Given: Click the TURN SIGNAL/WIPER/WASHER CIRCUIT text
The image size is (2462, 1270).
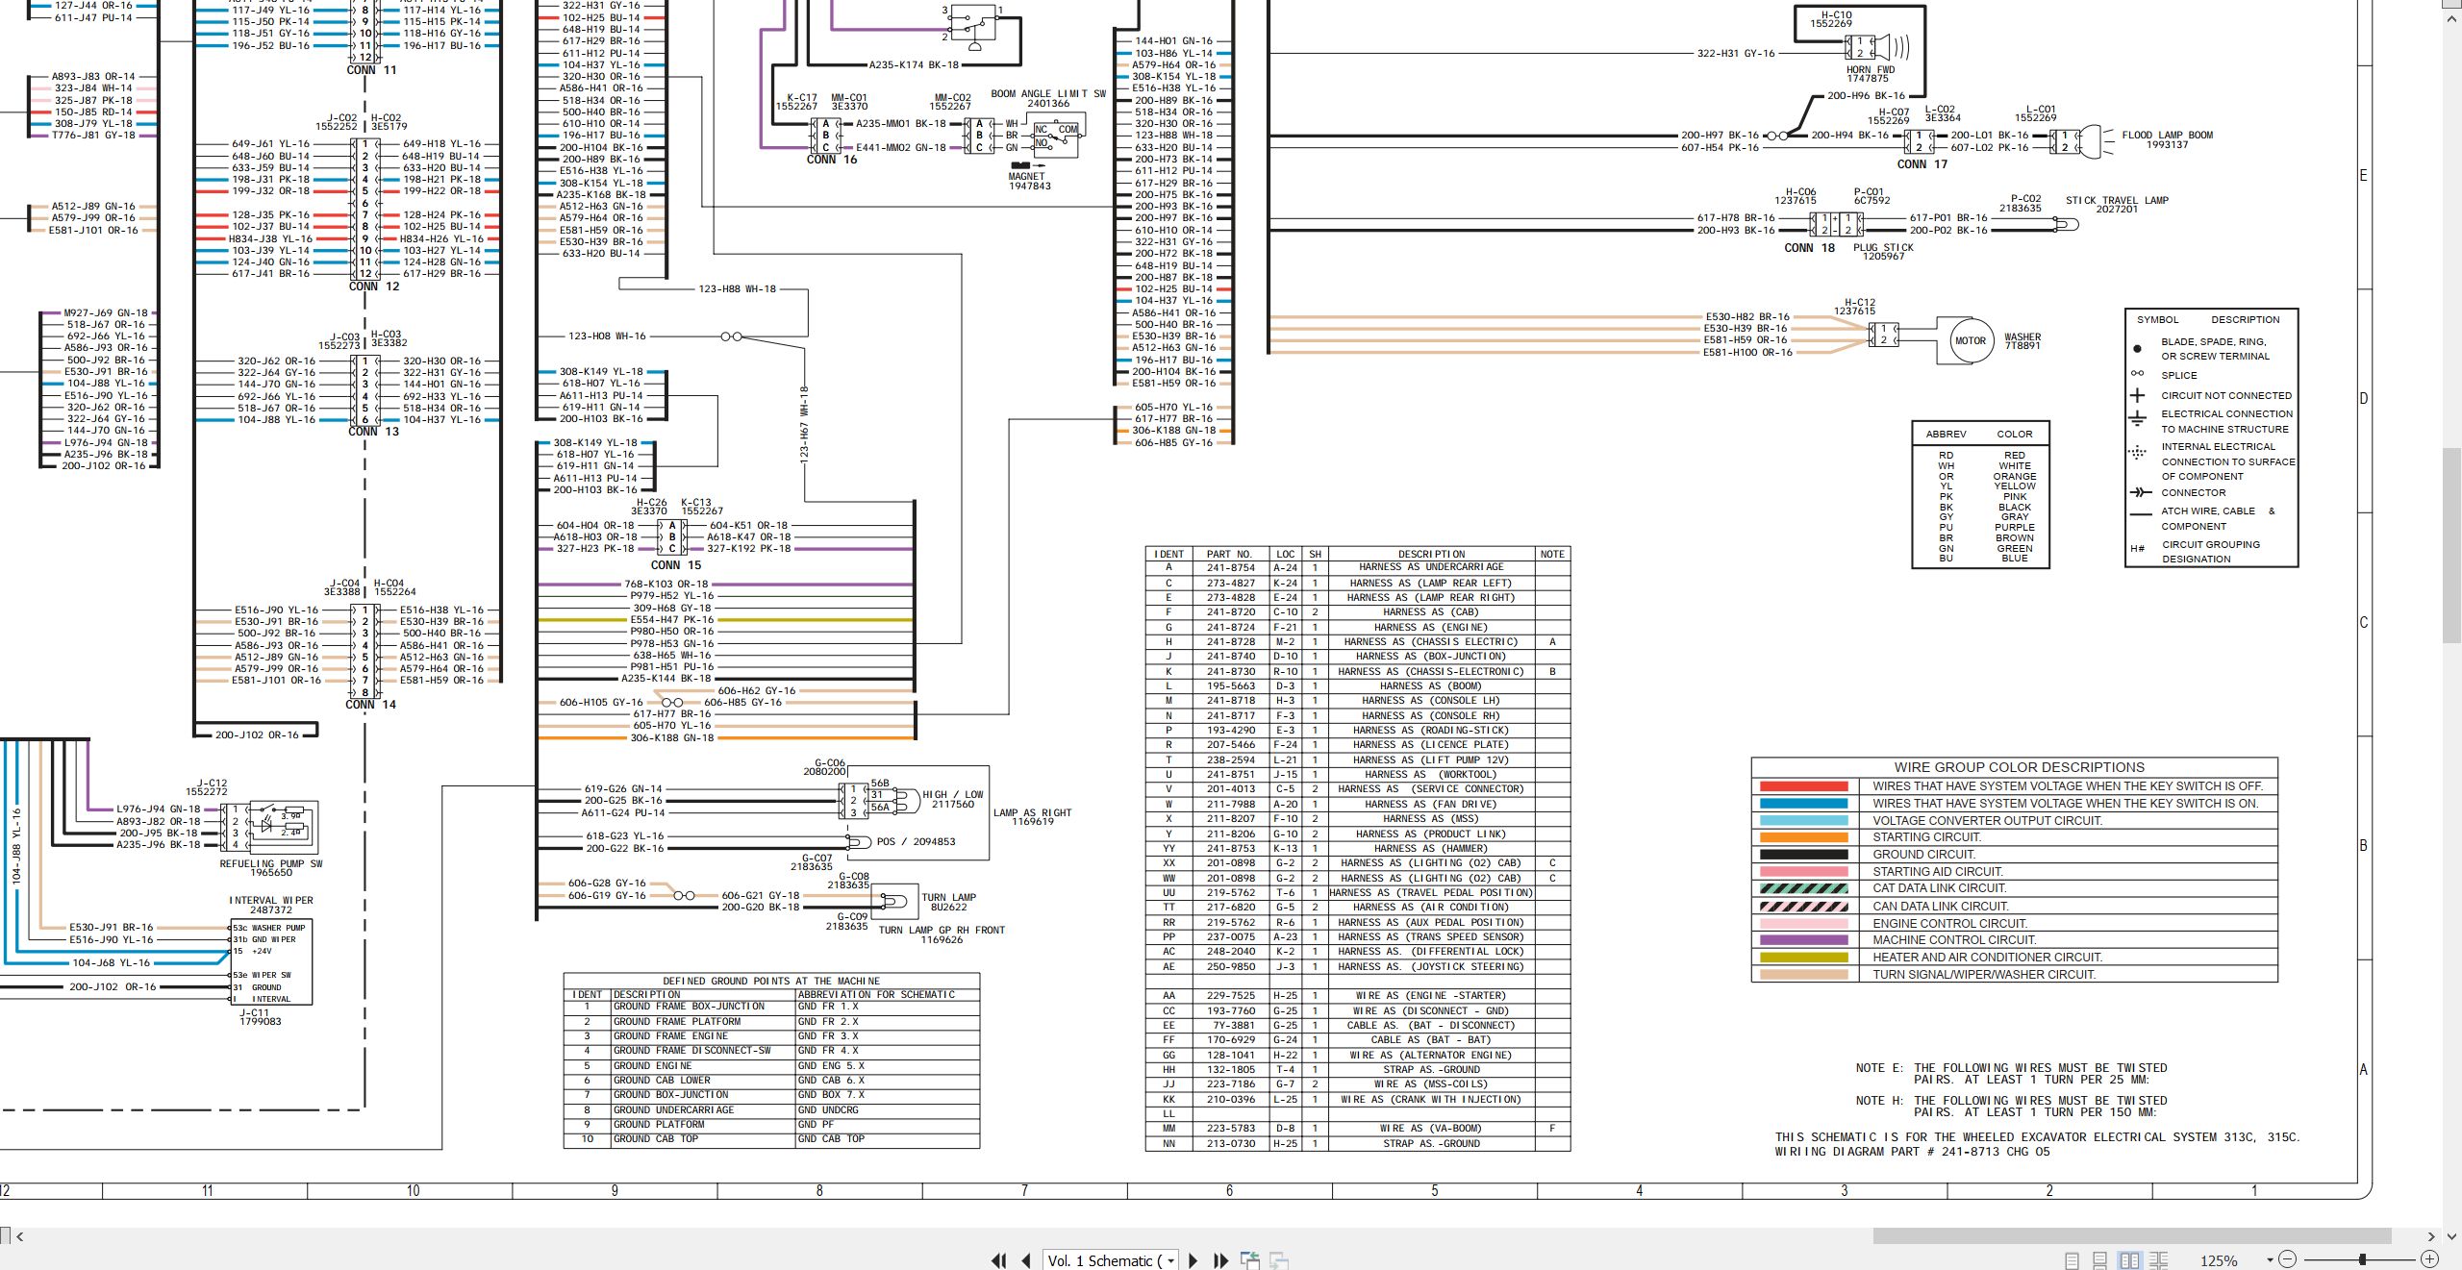Looking at the screenshot, I should [x=1983, y=975].
